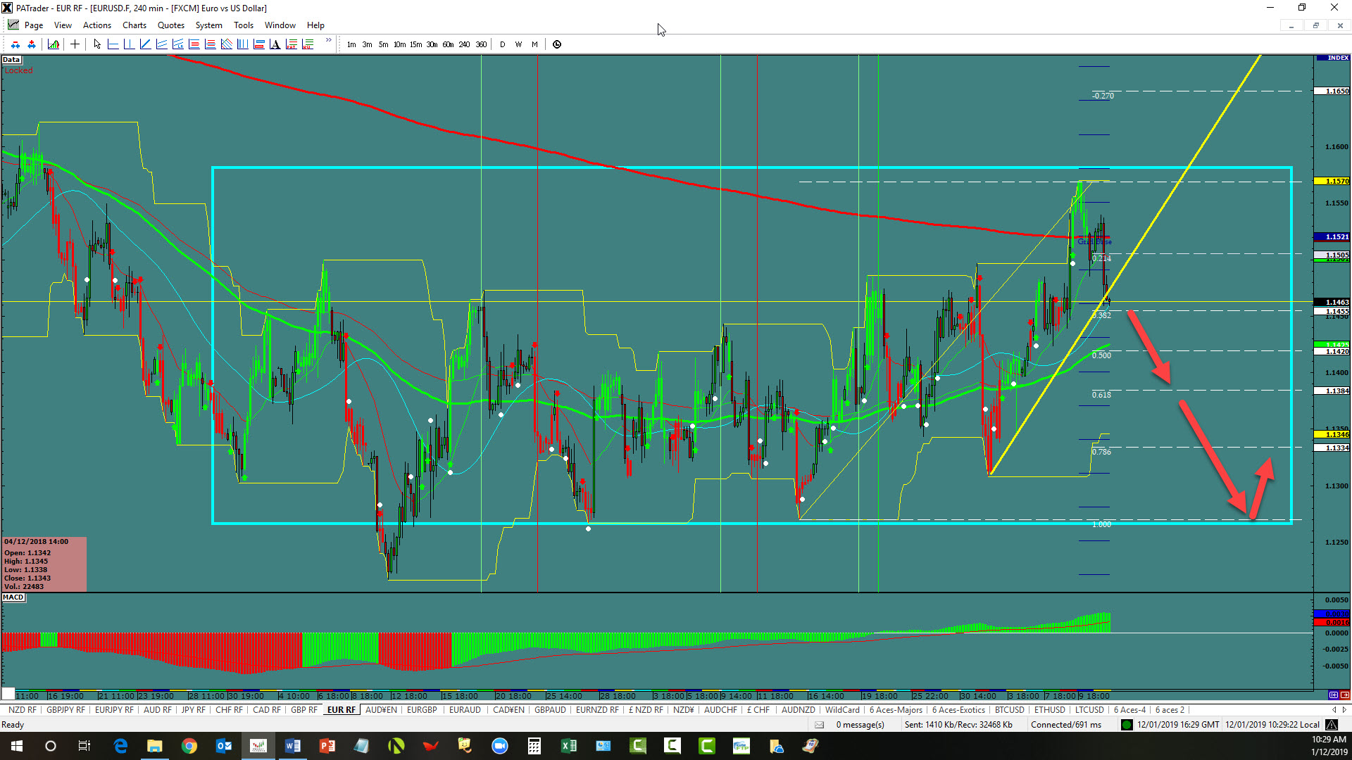
Task: Select the arrow pointer tool
Action: 97,44
